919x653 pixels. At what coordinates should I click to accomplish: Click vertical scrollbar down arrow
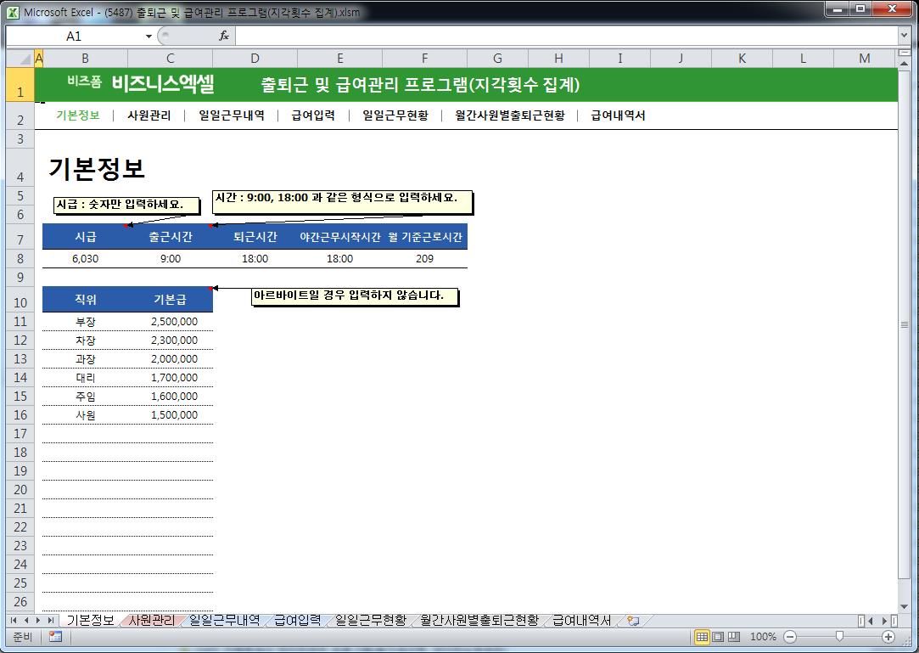[x=904, y=606]
